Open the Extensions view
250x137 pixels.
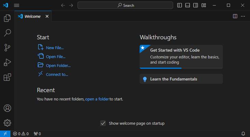7,77
